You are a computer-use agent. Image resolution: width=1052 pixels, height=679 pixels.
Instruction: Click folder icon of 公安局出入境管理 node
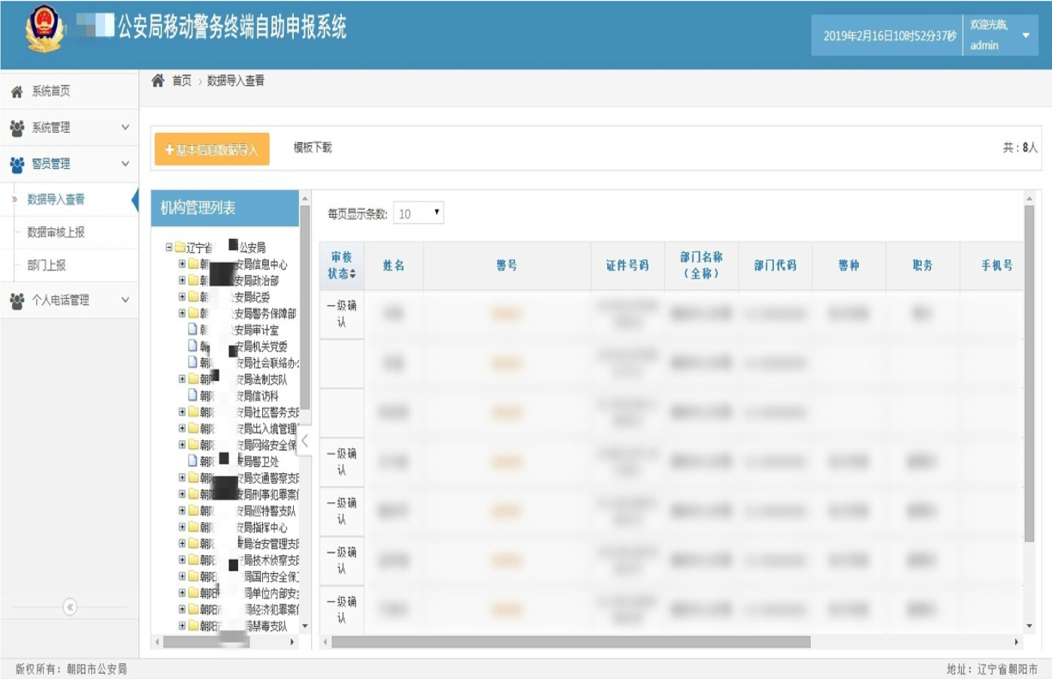(193, 428)
